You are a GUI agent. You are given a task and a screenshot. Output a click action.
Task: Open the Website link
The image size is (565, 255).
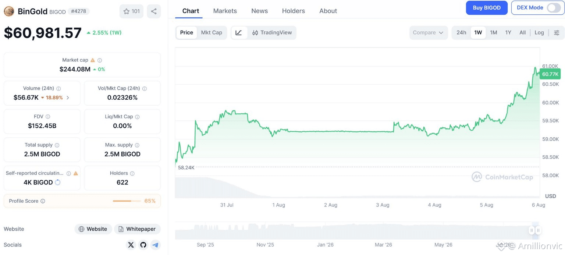coord(93,229)
